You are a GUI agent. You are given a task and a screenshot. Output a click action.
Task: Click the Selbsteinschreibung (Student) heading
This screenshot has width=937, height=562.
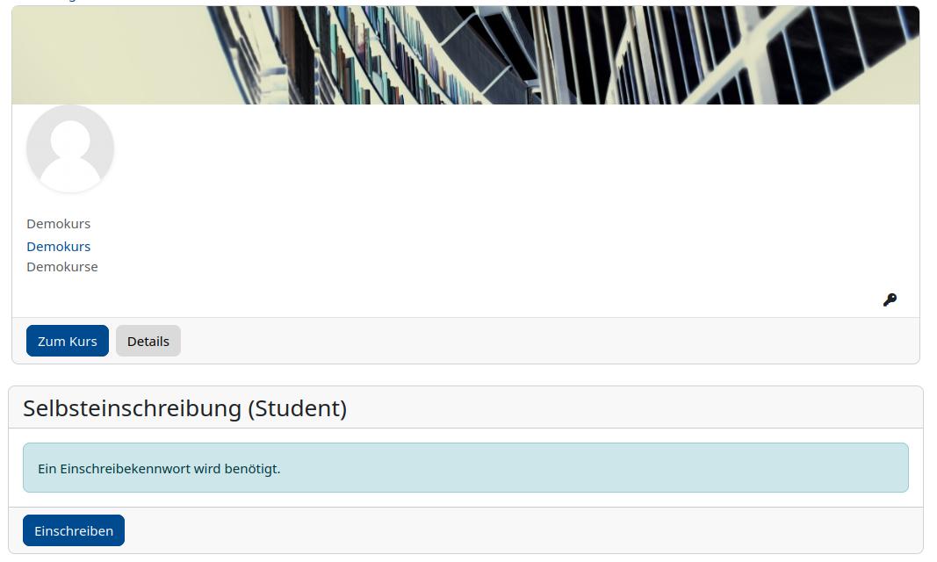[x=184, y=408]
